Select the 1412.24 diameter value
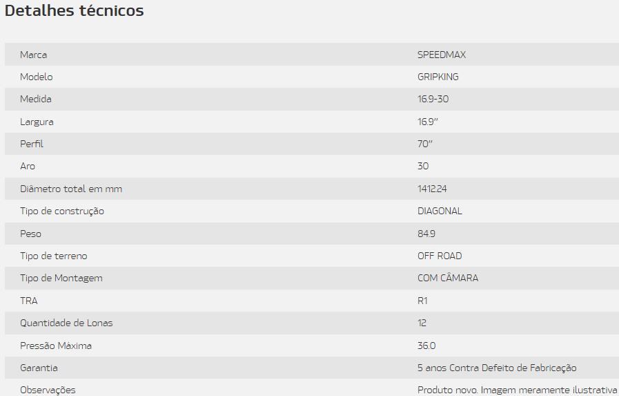Viewport: 619px width, 396px height. [432, 189]
